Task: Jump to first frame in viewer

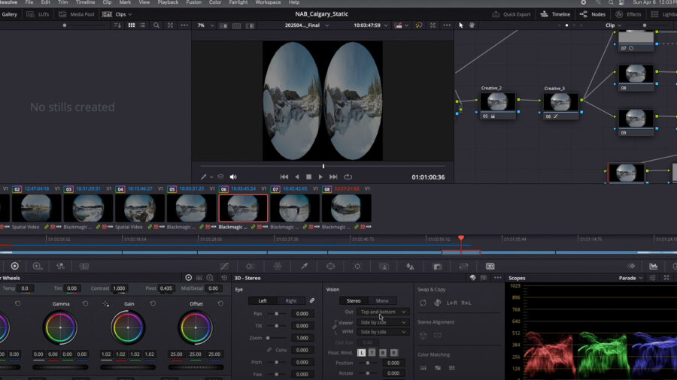Action: pyautogui.click(x=284, y=176)
